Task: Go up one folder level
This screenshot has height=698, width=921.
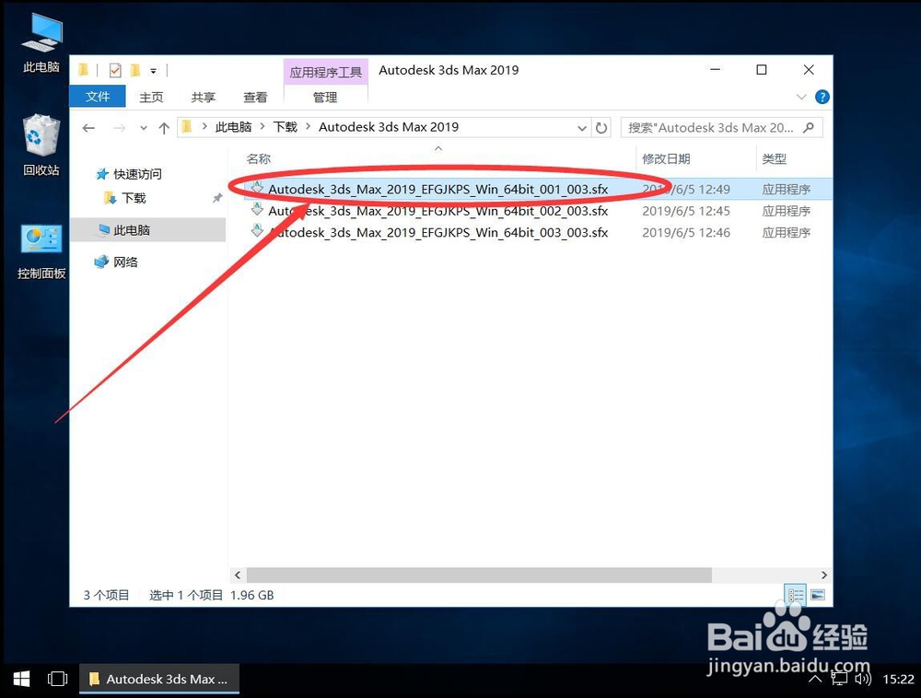Action: pyautogui.click(x=164, y=128)
